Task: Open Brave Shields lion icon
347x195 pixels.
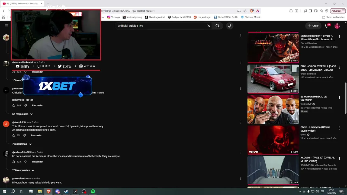Action: [x=252, y=11]
